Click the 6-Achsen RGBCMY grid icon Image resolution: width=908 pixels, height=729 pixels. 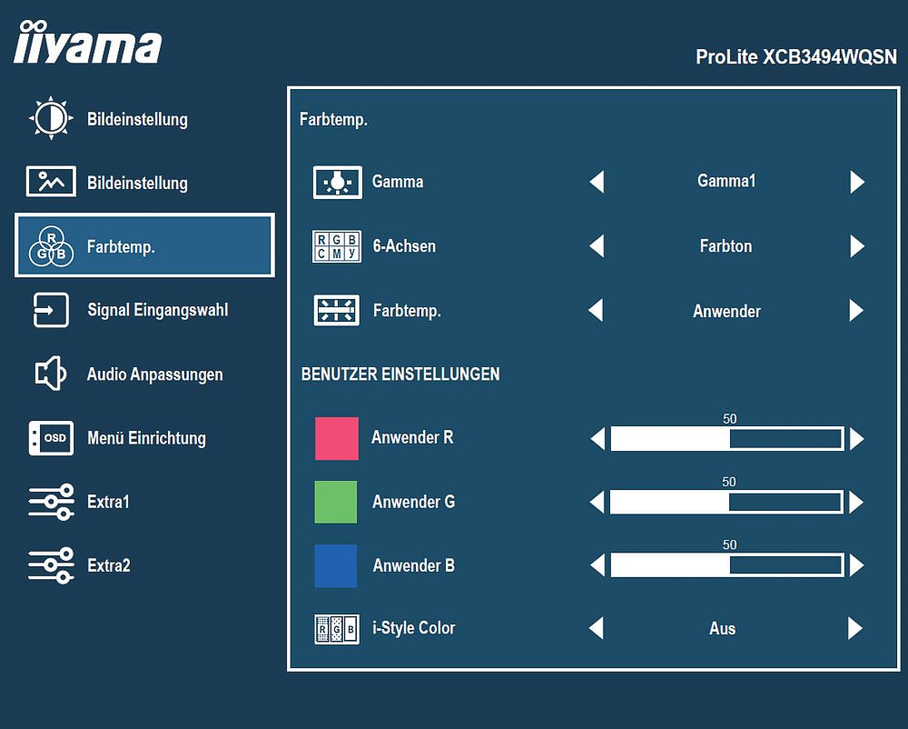[x=337, y=246]
